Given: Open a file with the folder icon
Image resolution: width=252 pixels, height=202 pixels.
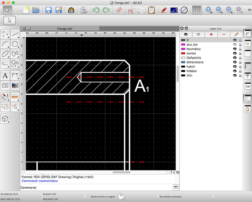Looking at the screenshot, I should (36, 10).
